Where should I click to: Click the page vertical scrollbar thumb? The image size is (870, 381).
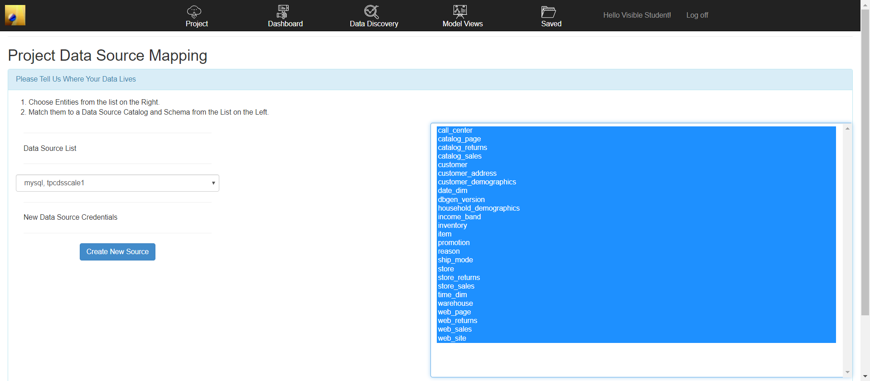[x=865, y=162]
